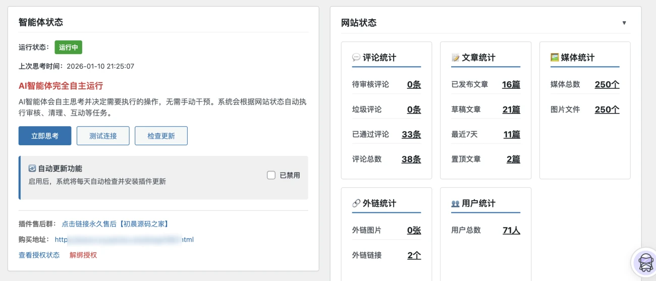Open the purchase address URL link
Image resolution: width=656 pixels, height=281 pixels.
click(124, 240)
